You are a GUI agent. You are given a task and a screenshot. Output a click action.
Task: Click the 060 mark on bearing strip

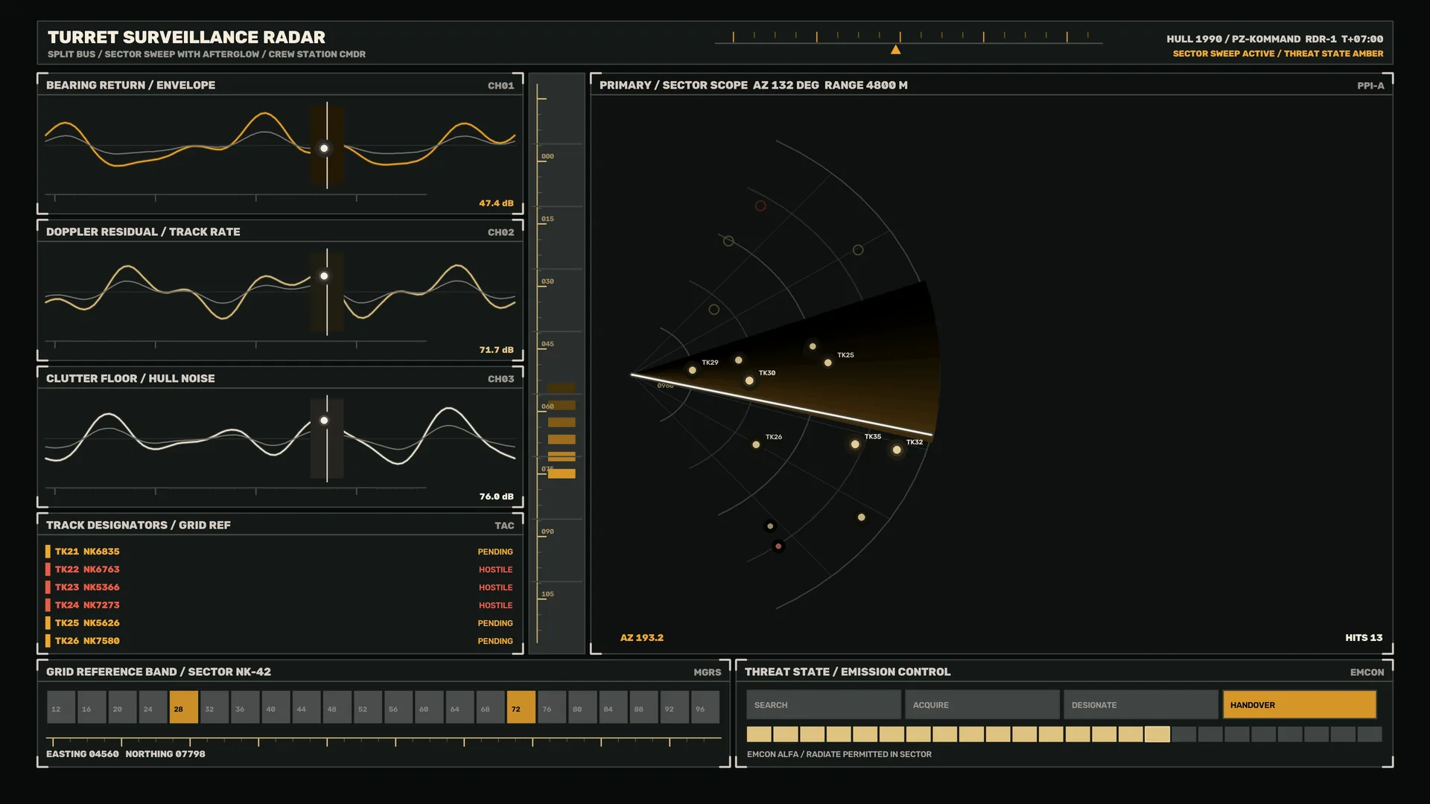coord(547,406)
